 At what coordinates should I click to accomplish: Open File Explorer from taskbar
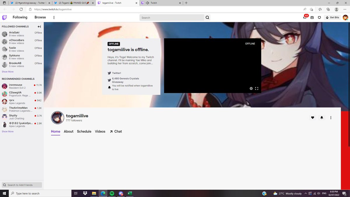click(94, 193)
